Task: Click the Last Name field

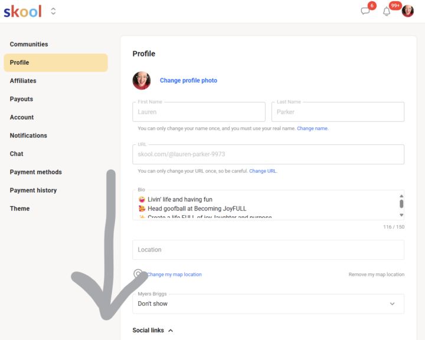Action: [338, 112]
